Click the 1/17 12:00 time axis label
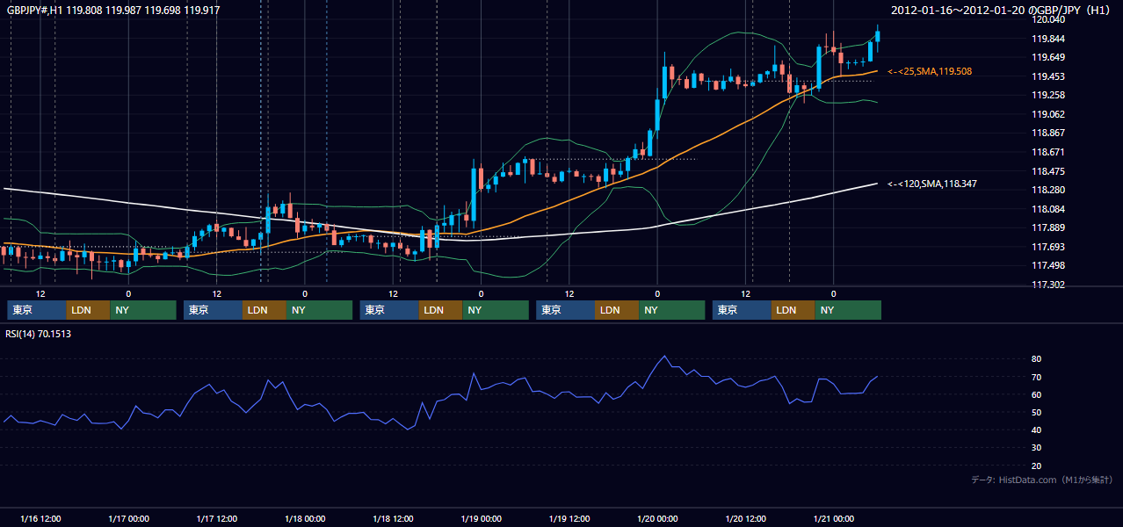 pos(216,519)
